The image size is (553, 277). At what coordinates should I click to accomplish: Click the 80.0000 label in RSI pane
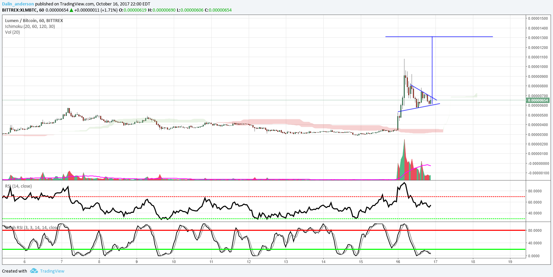535,191
